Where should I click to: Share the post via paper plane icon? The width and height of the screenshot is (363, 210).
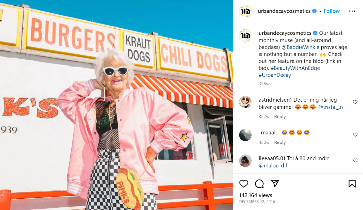275,183
